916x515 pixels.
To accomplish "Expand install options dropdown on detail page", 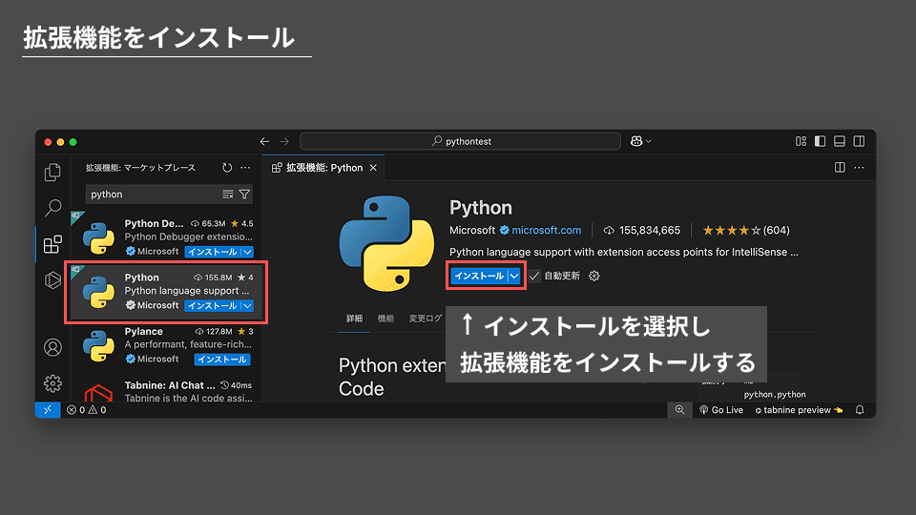I will pyautogui.click(x=514, y=276).
